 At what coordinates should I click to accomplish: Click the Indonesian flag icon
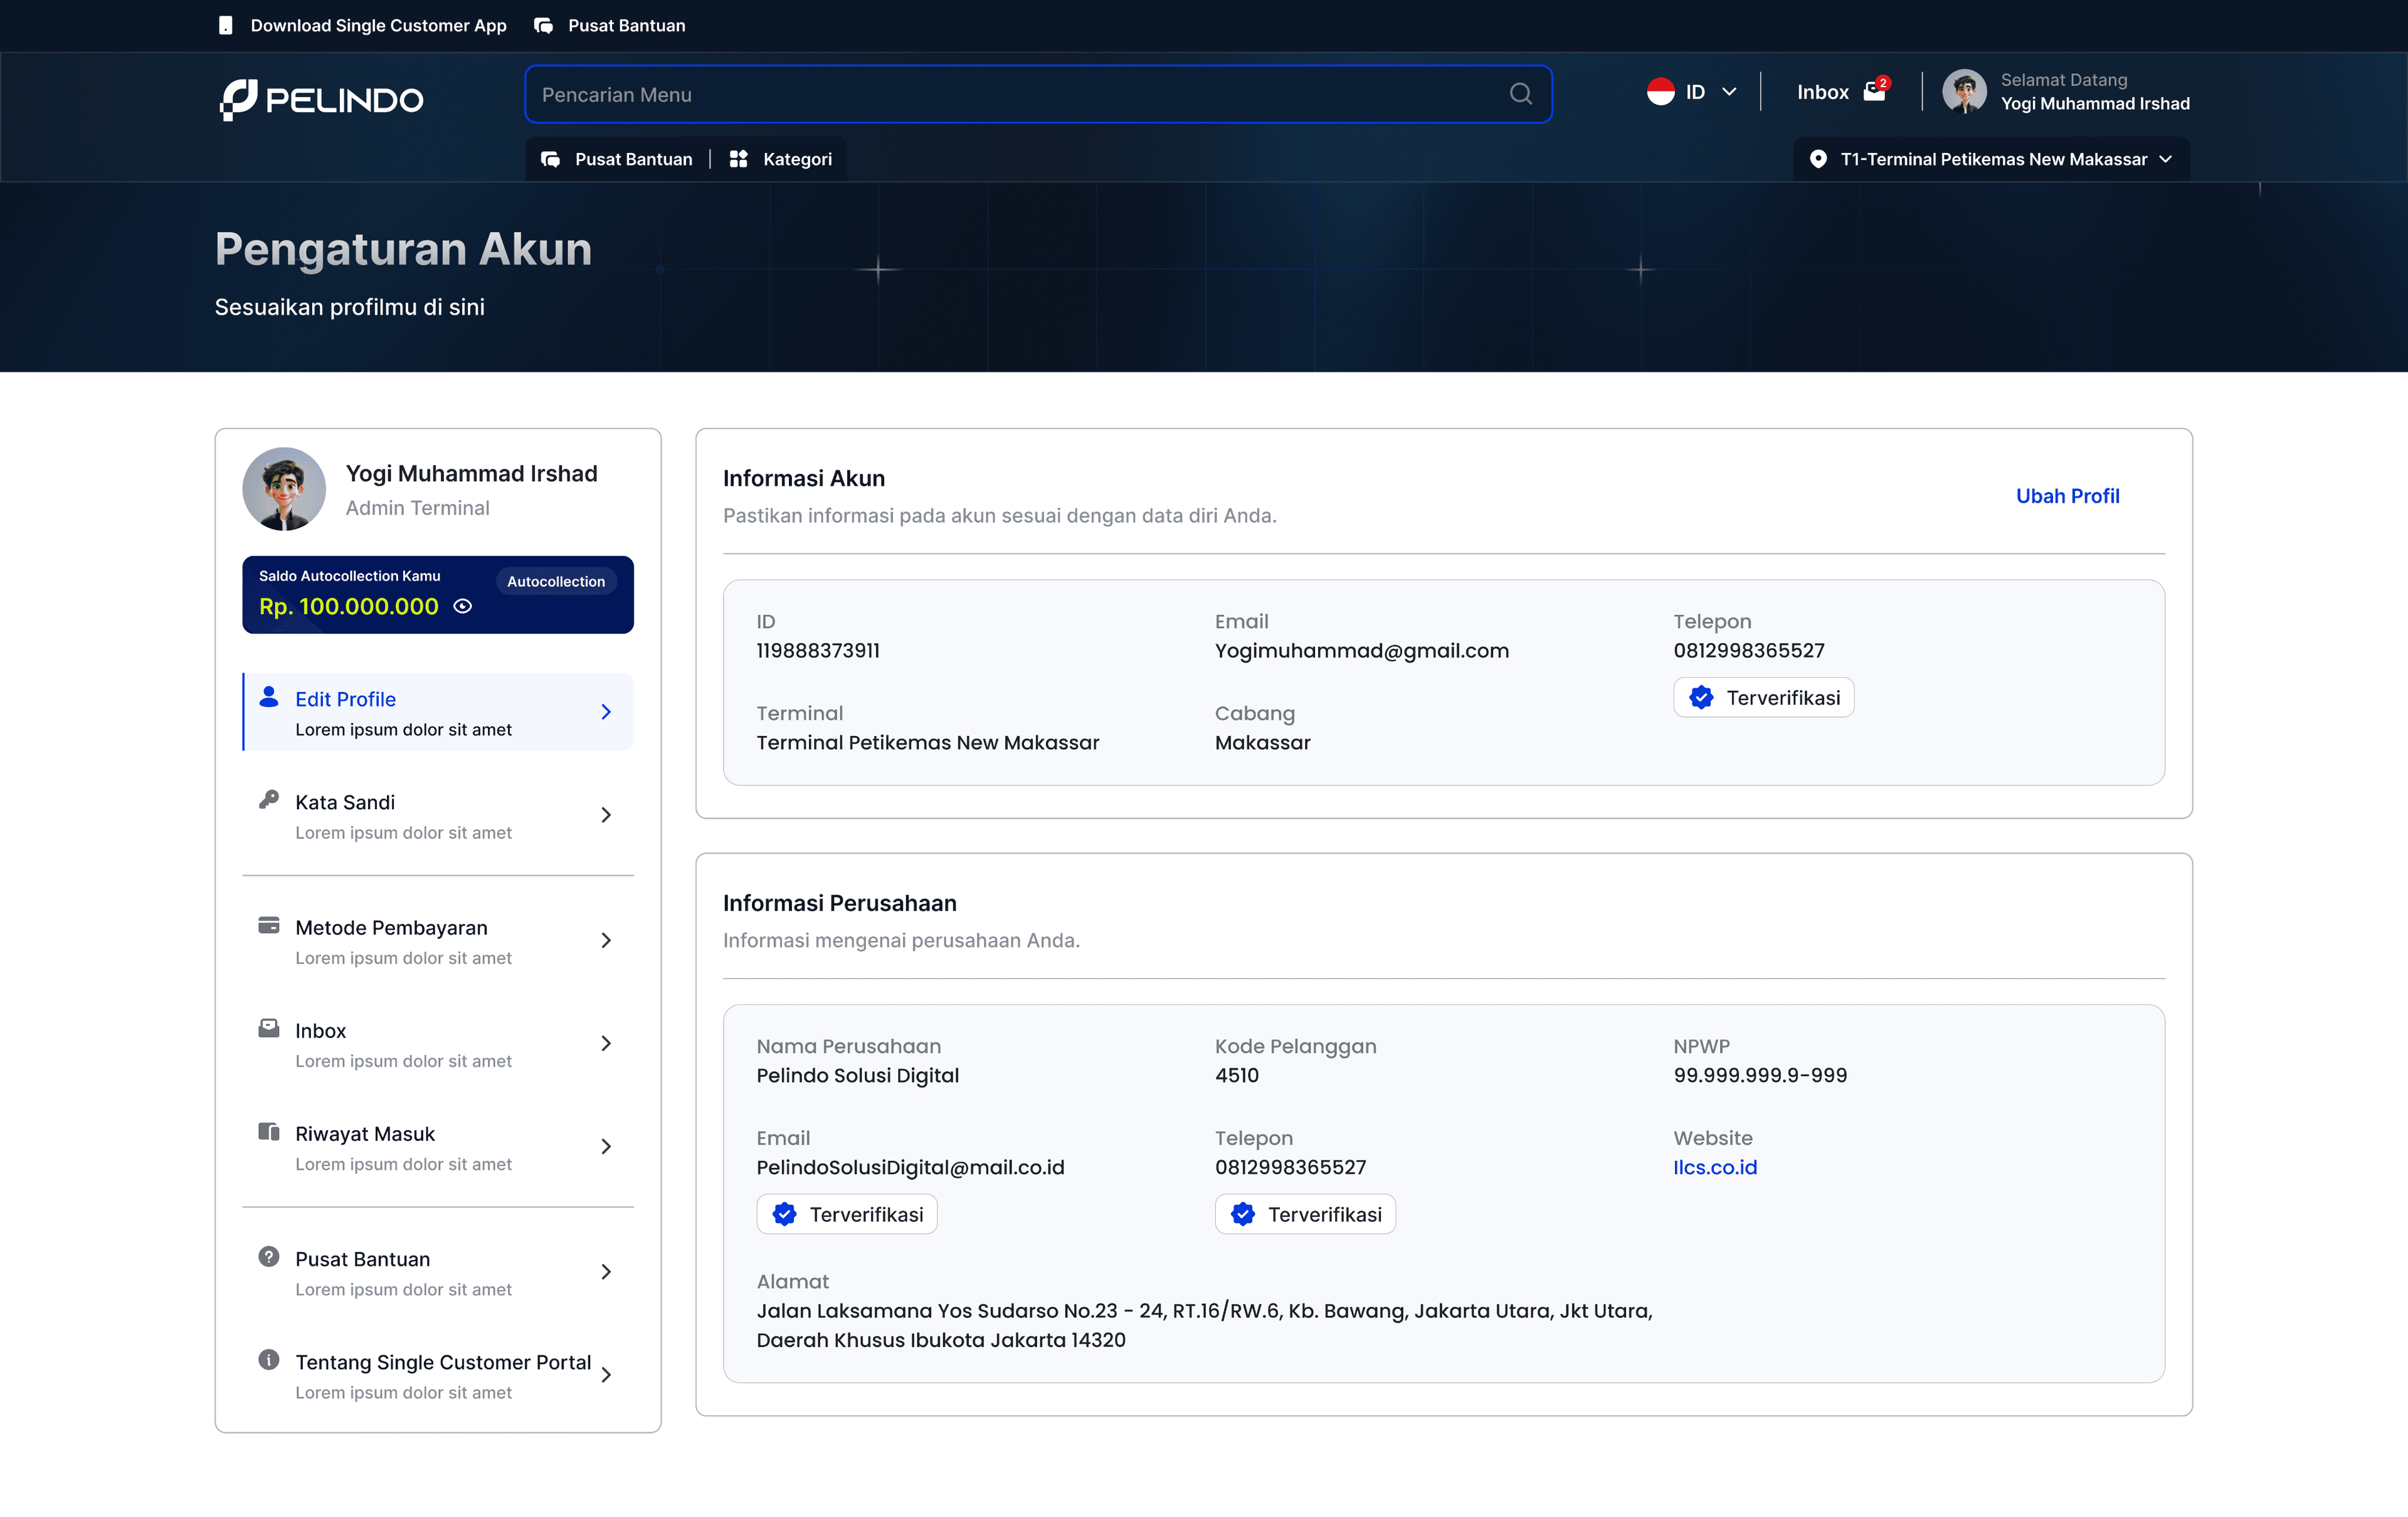(1660, 92)
